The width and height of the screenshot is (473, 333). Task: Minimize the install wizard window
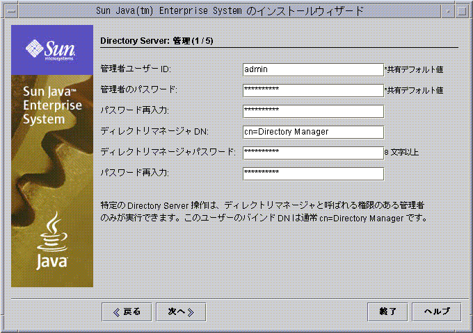point(448,11)
